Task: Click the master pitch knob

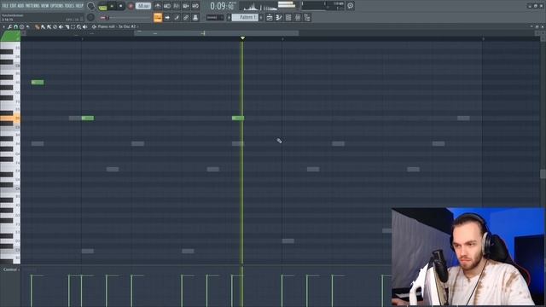Action: click(x=90, y=17)
